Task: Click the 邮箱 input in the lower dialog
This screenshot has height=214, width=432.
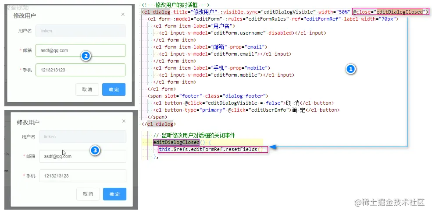Action: (x=82, y=156)
